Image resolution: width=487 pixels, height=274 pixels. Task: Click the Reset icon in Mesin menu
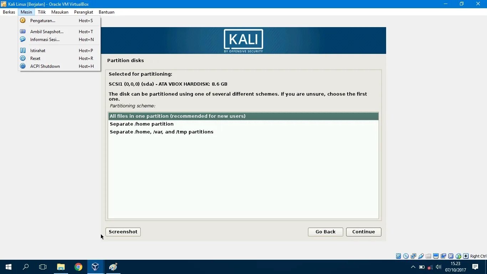[23, 58]
